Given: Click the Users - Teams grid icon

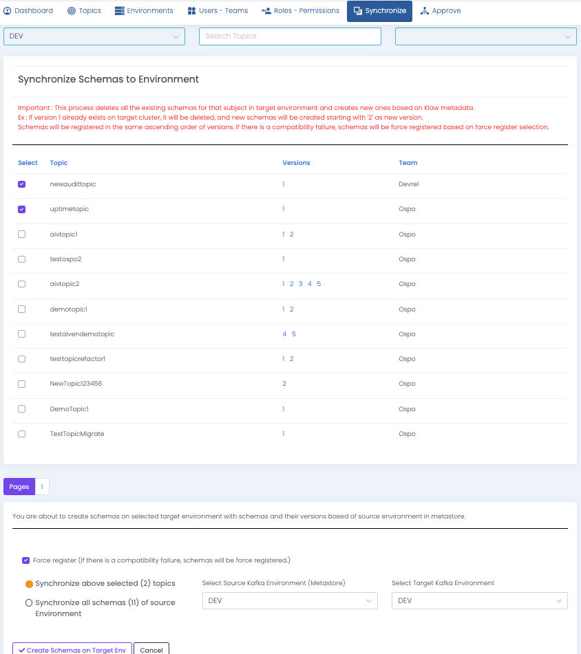Looking at the screenshot, I should (x=191, y=11).
